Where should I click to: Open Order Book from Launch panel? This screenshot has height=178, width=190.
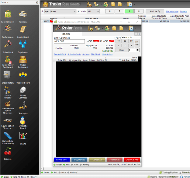point(8,47)
